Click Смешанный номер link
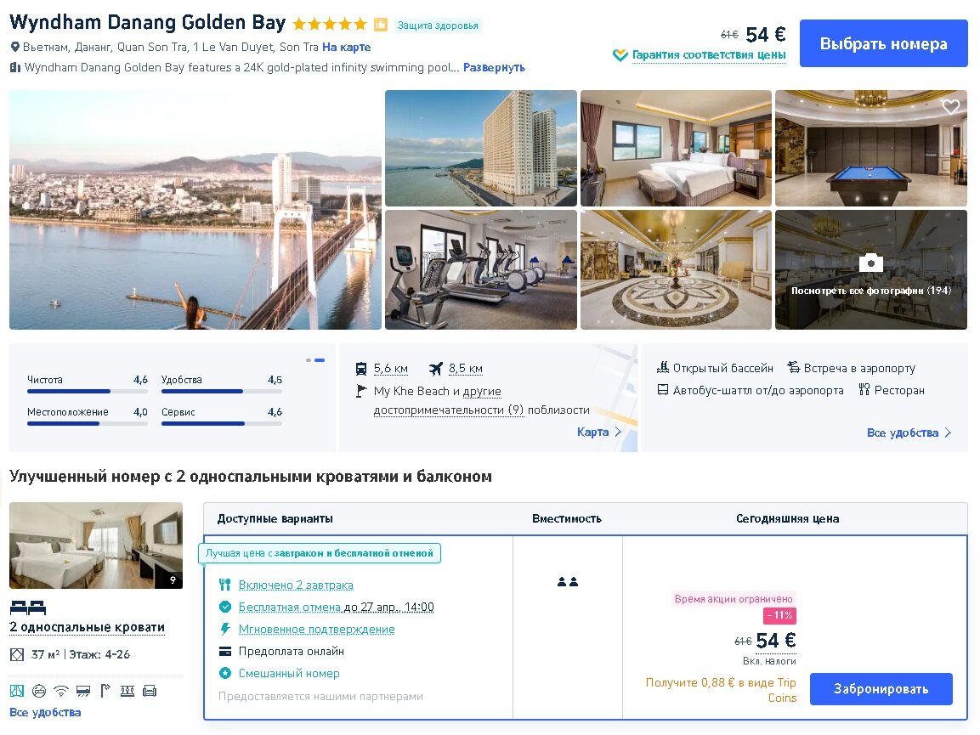 [289, 673]
